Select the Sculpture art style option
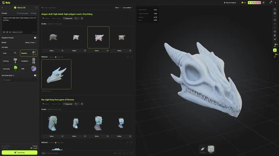Screen dimensions: 279x156 pyautogui.click(x=29, y=61)
